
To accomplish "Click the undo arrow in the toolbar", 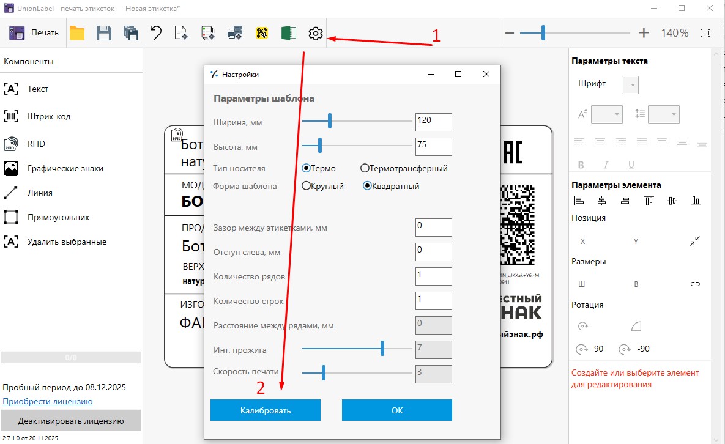I will (156, 34).
